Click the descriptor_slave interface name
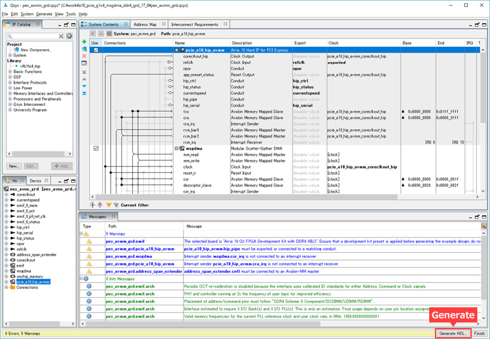 coord(197,185)
